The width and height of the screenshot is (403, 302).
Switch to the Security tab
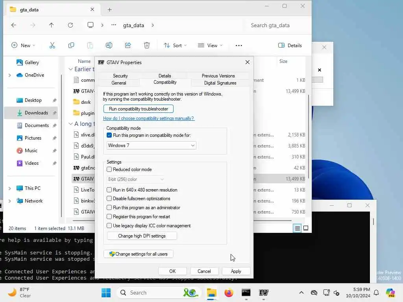click(120, 76)
